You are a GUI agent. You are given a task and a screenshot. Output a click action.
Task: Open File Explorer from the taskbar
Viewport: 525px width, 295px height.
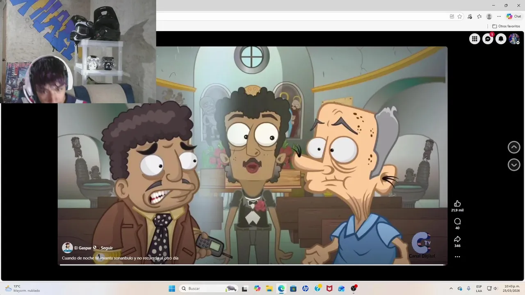[x=269, y=288]
